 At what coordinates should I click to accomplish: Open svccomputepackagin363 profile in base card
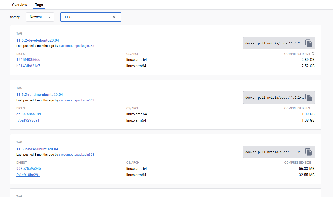point(77,155)
